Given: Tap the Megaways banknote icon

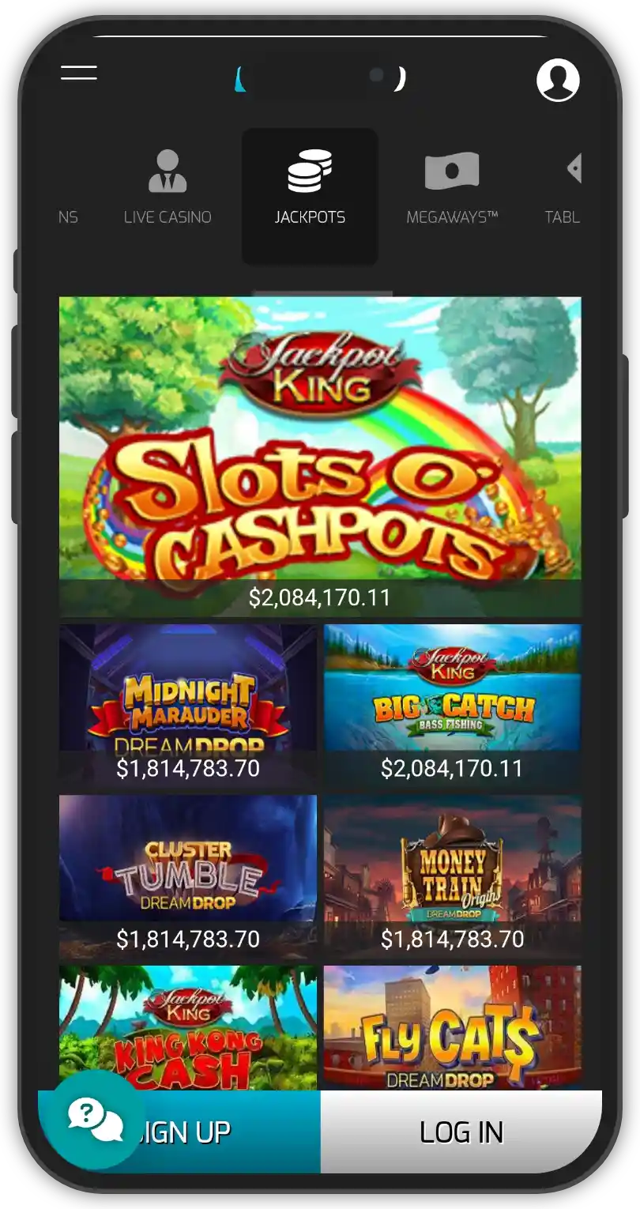Looking at the screenshot, I should (452, 171).
